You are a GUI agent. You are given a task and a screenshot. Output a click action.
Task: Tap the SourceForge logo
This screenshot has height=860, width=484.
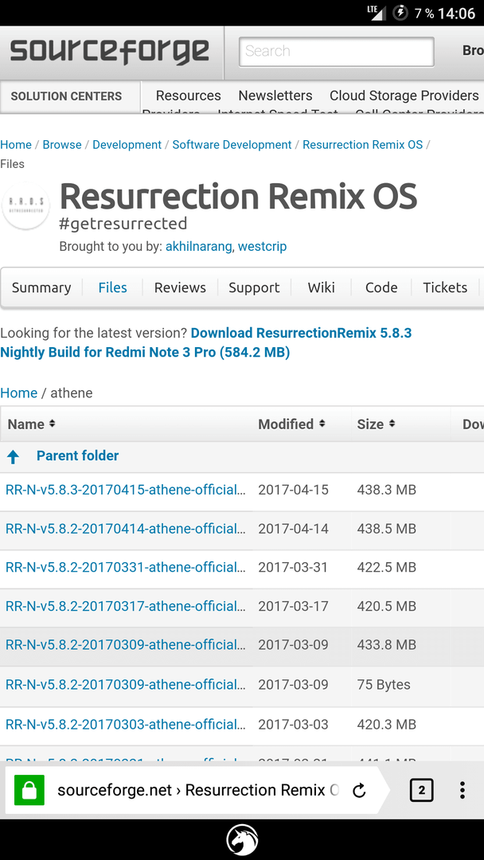point(110,52)
